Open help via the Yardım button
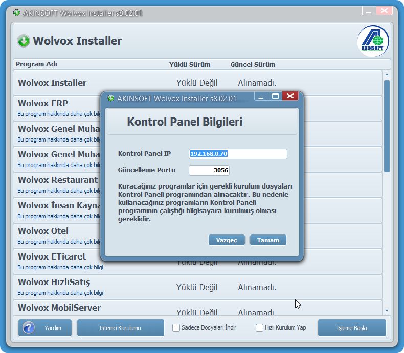This screenshot has width=404, height=353. [45, 328]
